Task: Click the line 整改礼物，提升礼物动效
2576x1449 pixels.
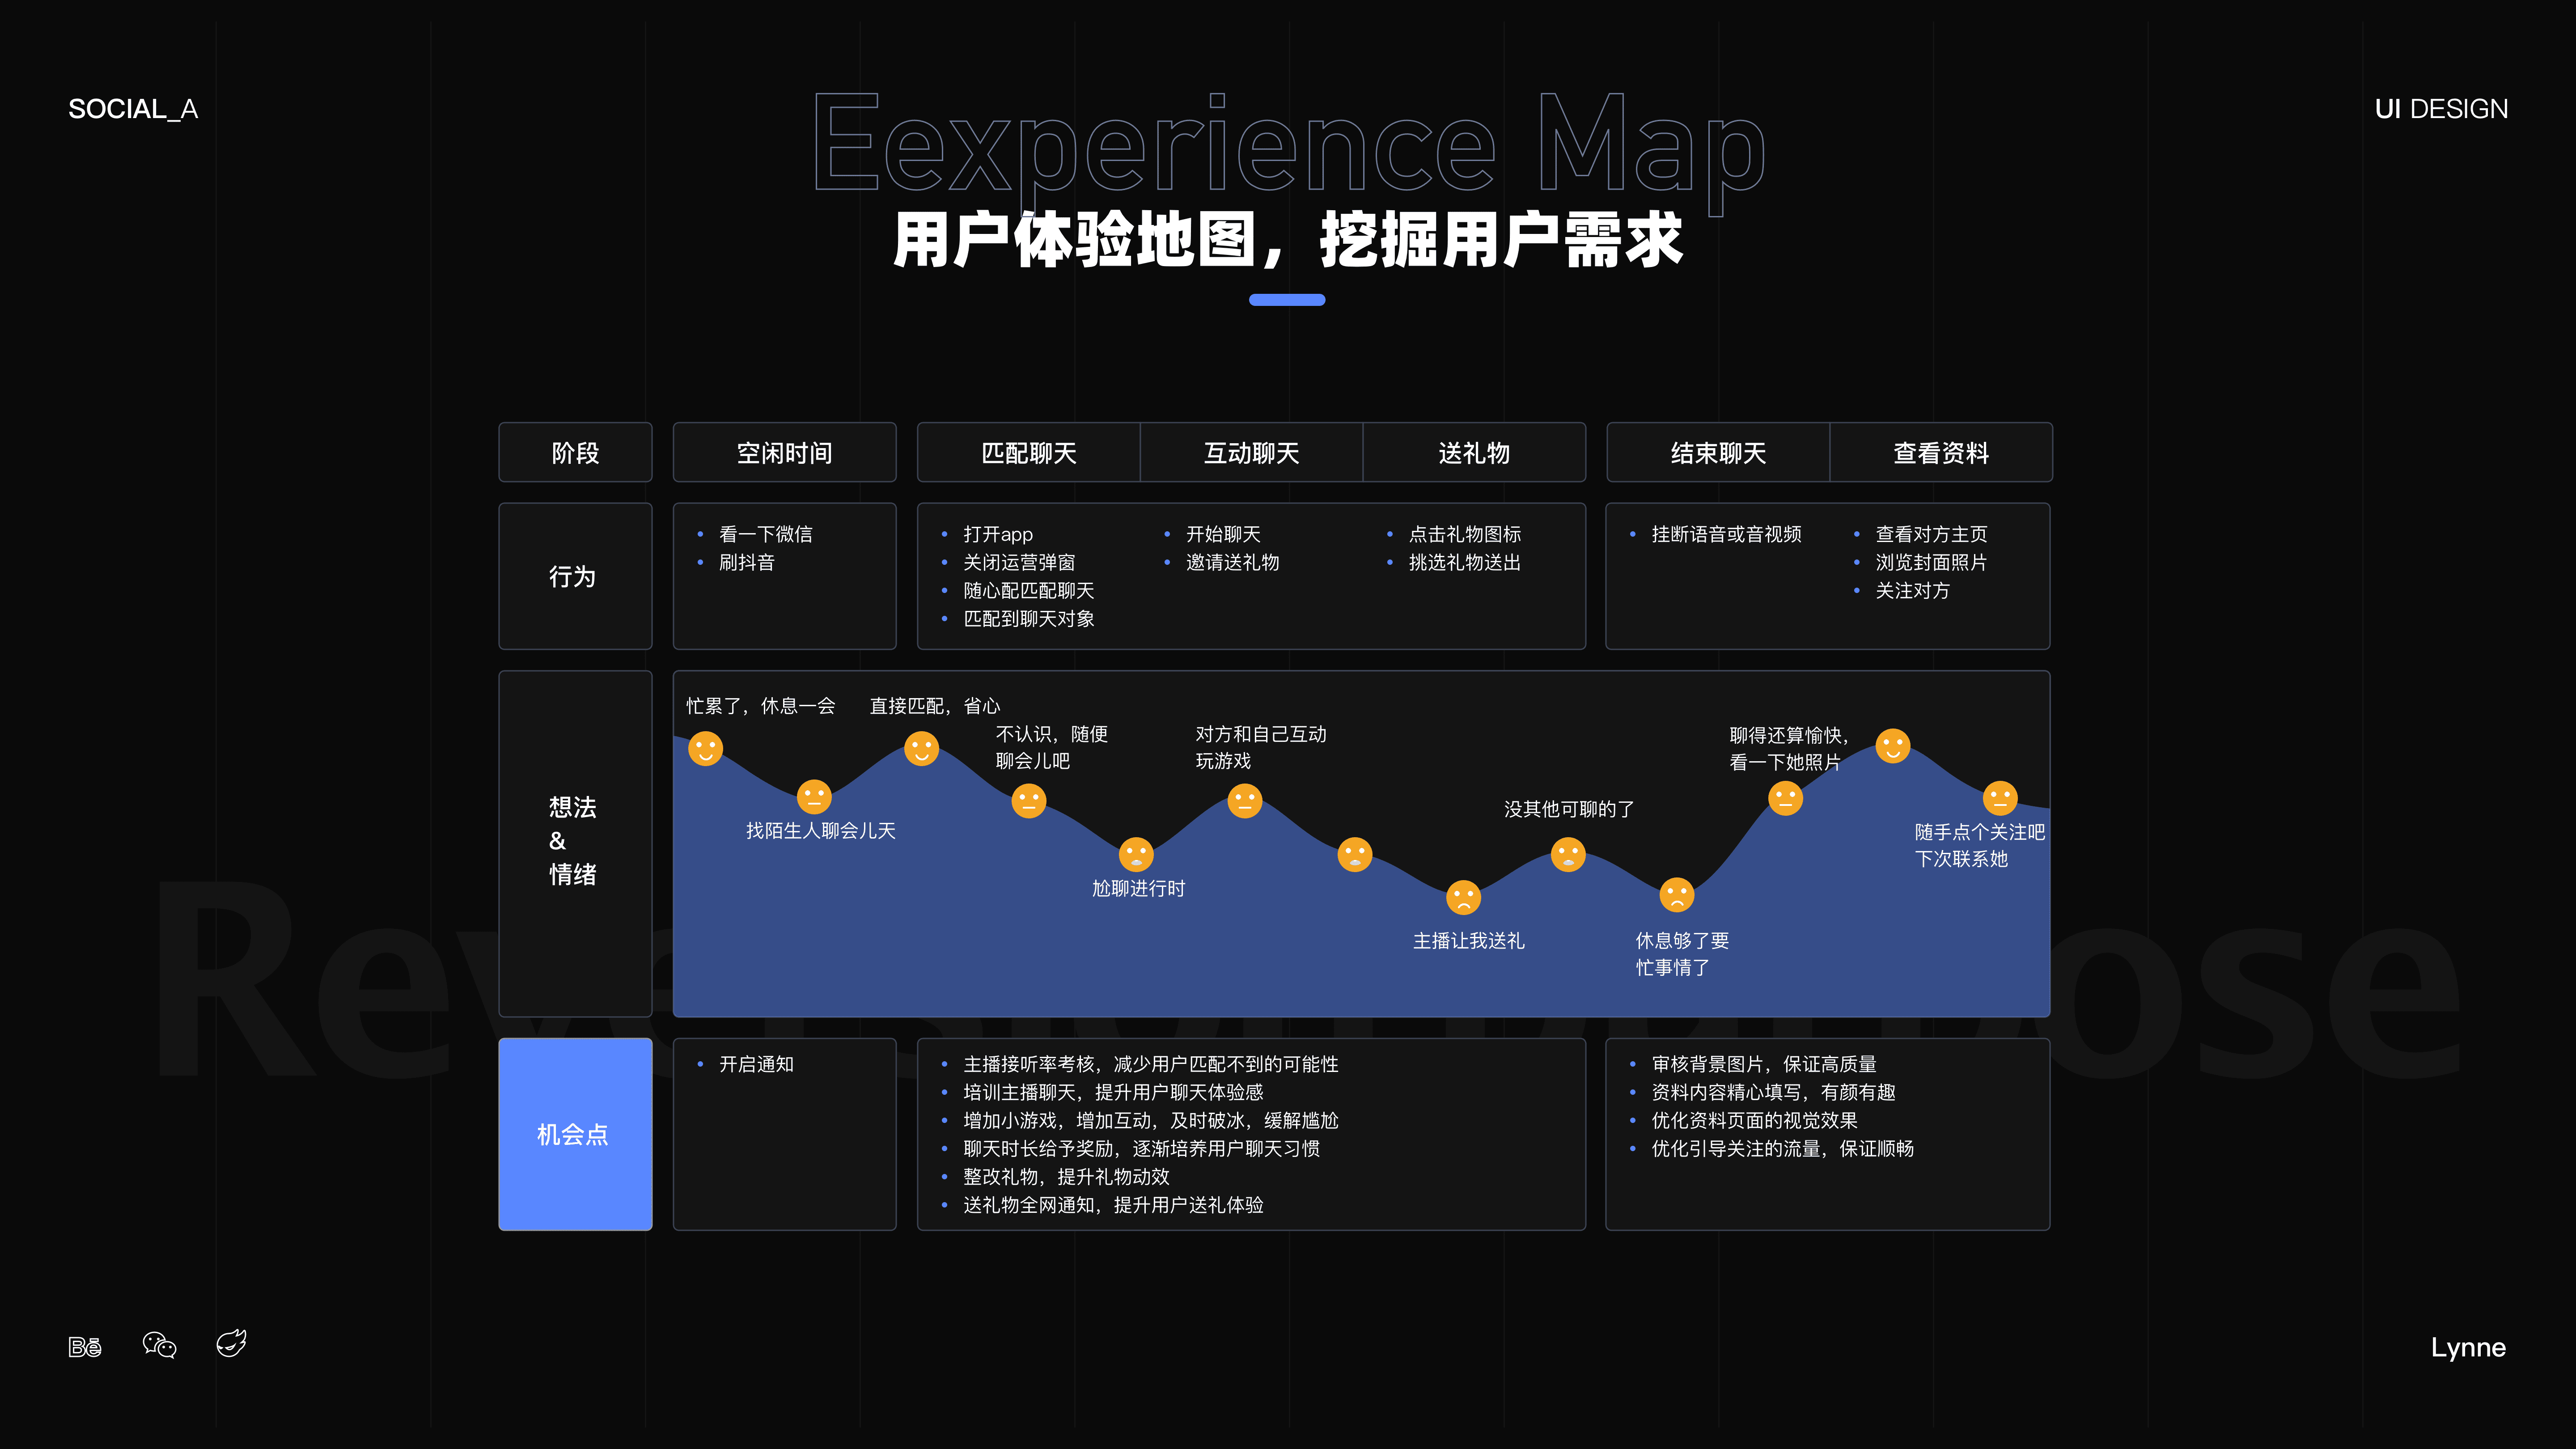Action: (x=1066, y=1176)
